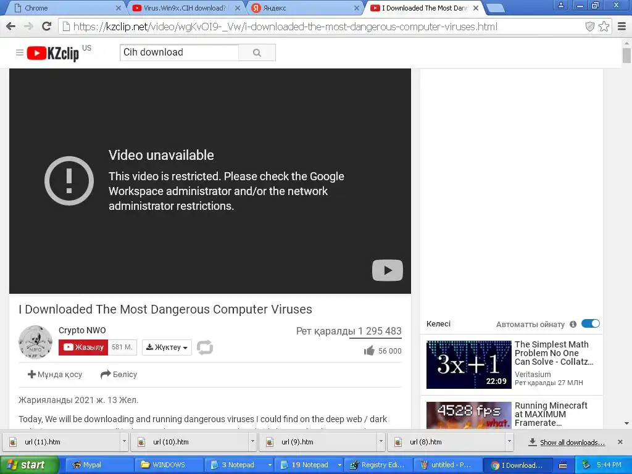Click the thumbs up like icon
Screen dimensions: 632x474
pyautogui.click(x=369, y=351)
